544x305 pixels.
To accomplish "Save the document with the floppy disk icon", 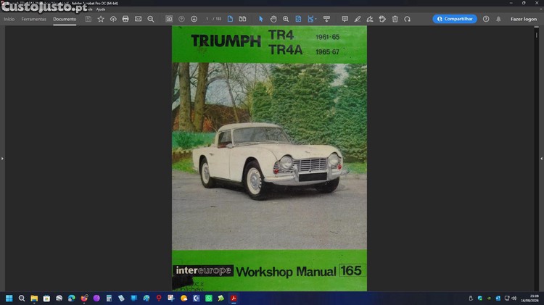I will [x=88, y=19].
